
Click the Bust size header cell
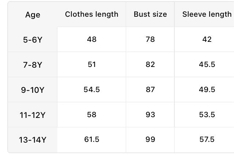pos(150,14)
